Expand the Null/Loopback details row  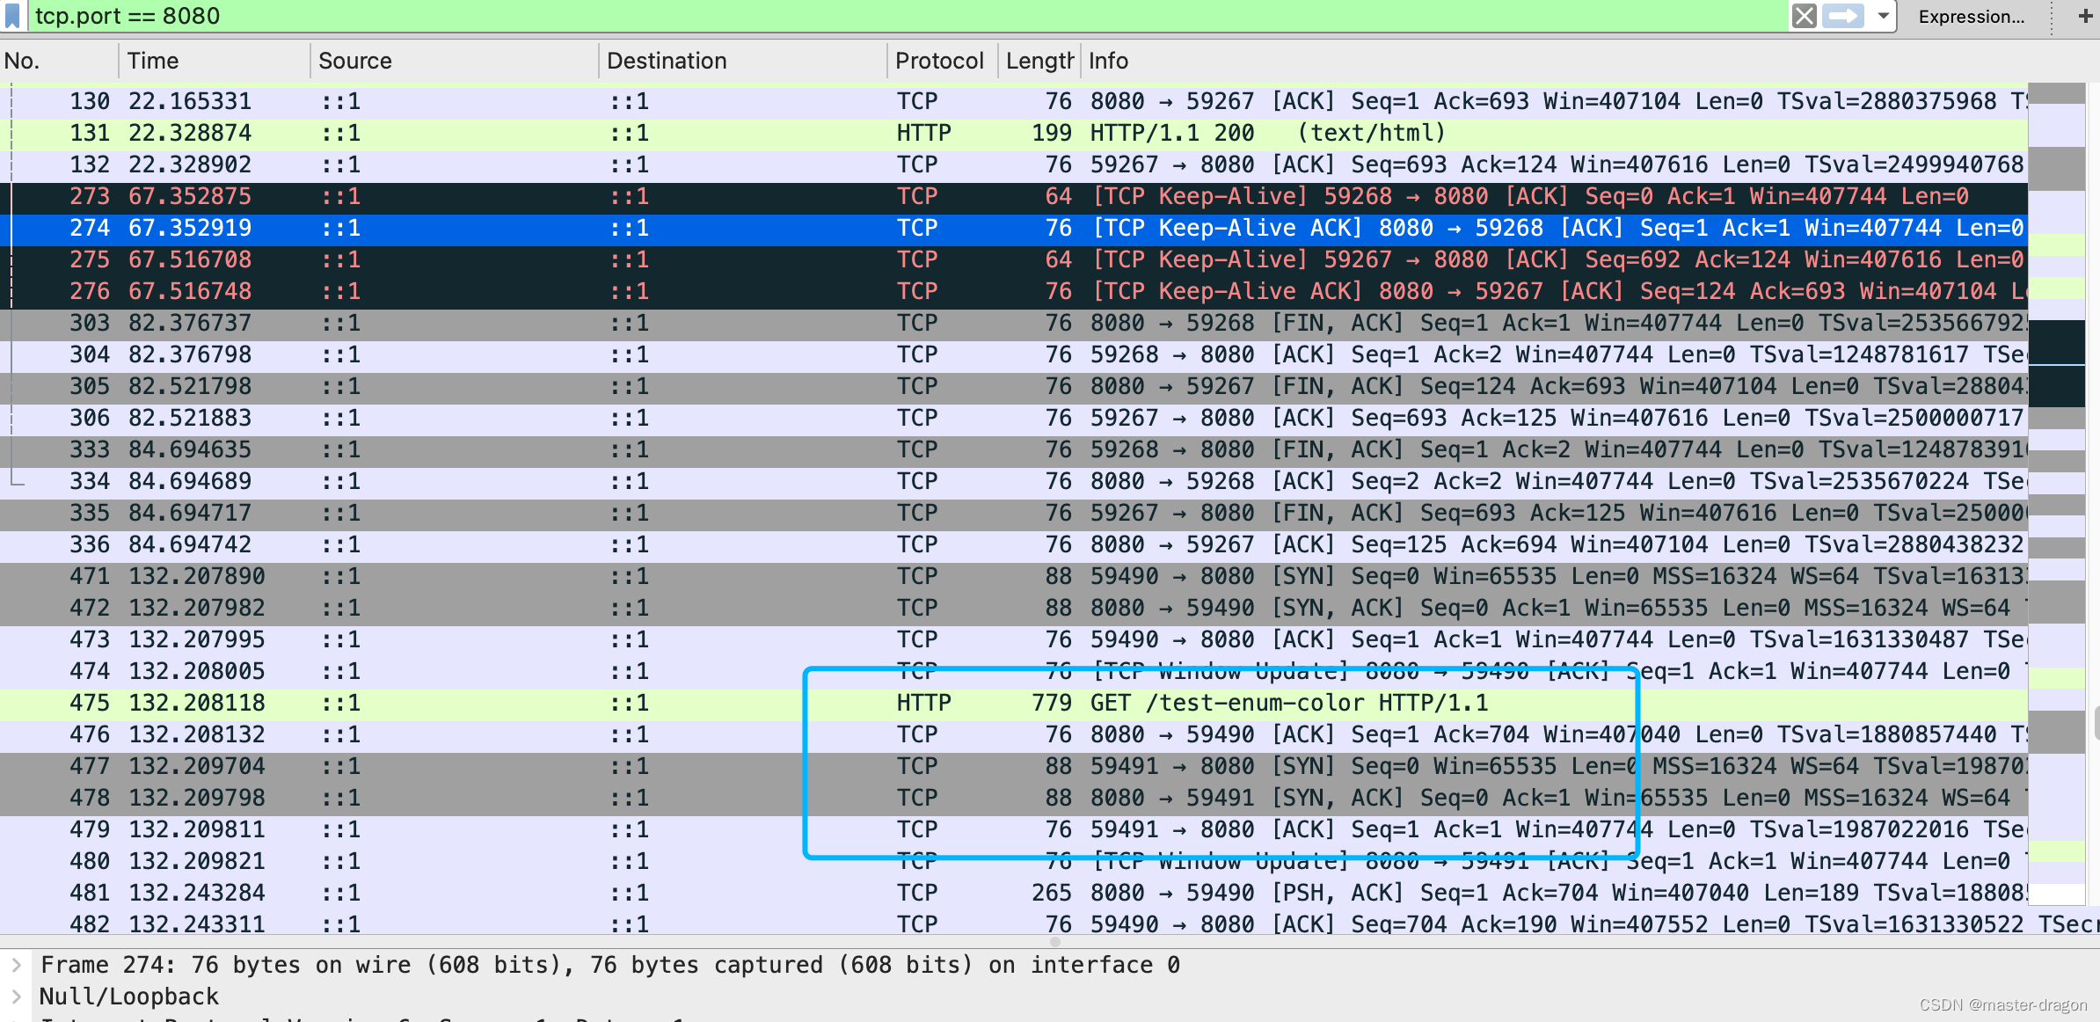click(16, 996)
